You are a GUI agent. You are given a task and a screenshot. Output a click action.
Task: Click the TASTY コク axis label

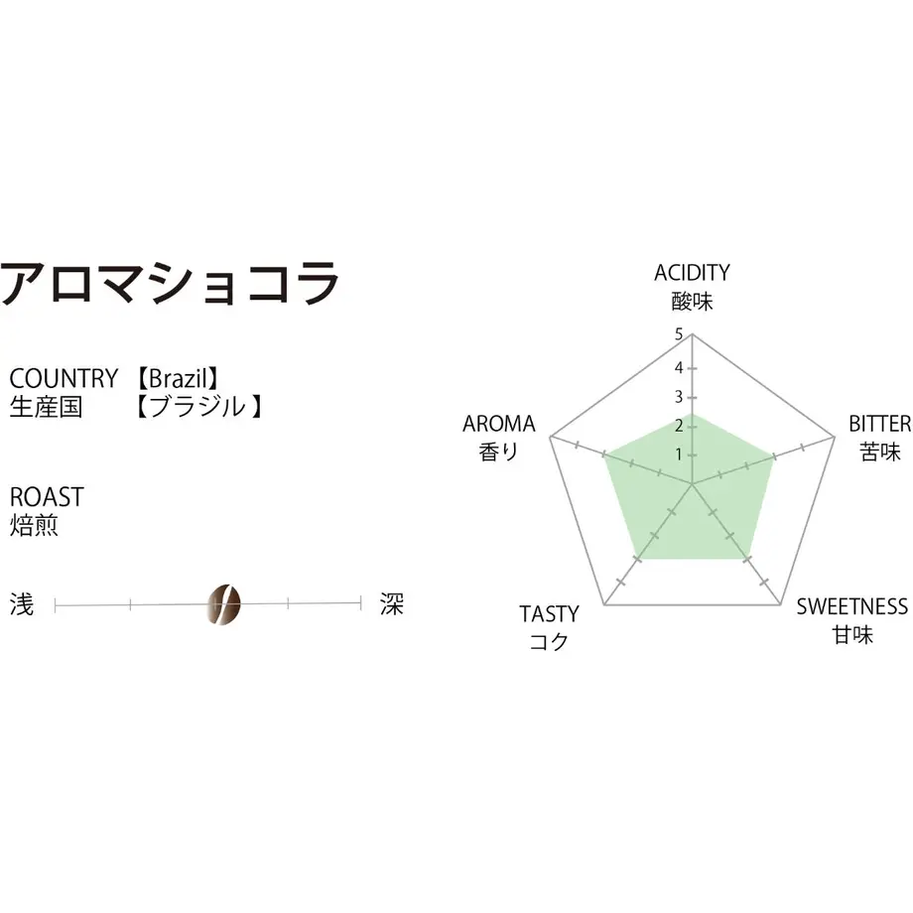(x=549, y=627)
